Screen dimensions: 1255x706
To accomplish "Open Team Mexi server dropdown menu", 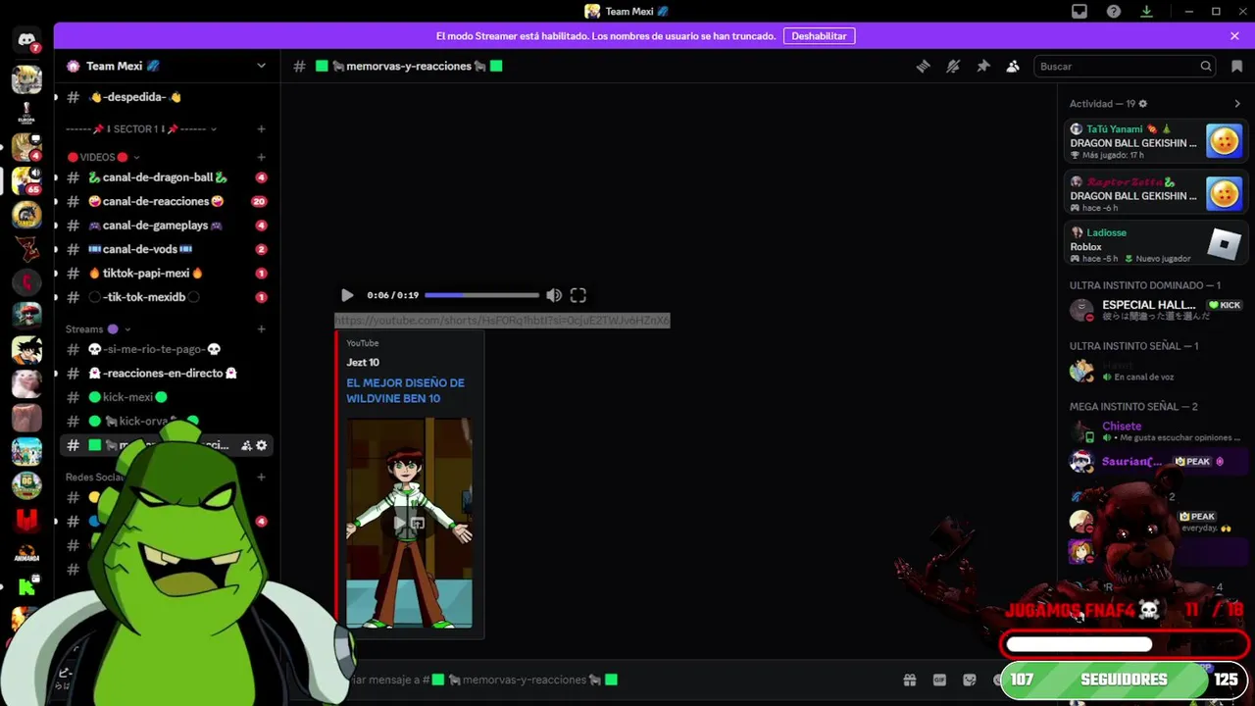I will point(261,66).
